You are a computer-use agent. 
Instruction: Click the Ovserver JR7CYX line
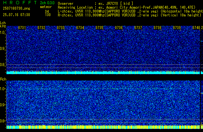click(x=96, y=4)
